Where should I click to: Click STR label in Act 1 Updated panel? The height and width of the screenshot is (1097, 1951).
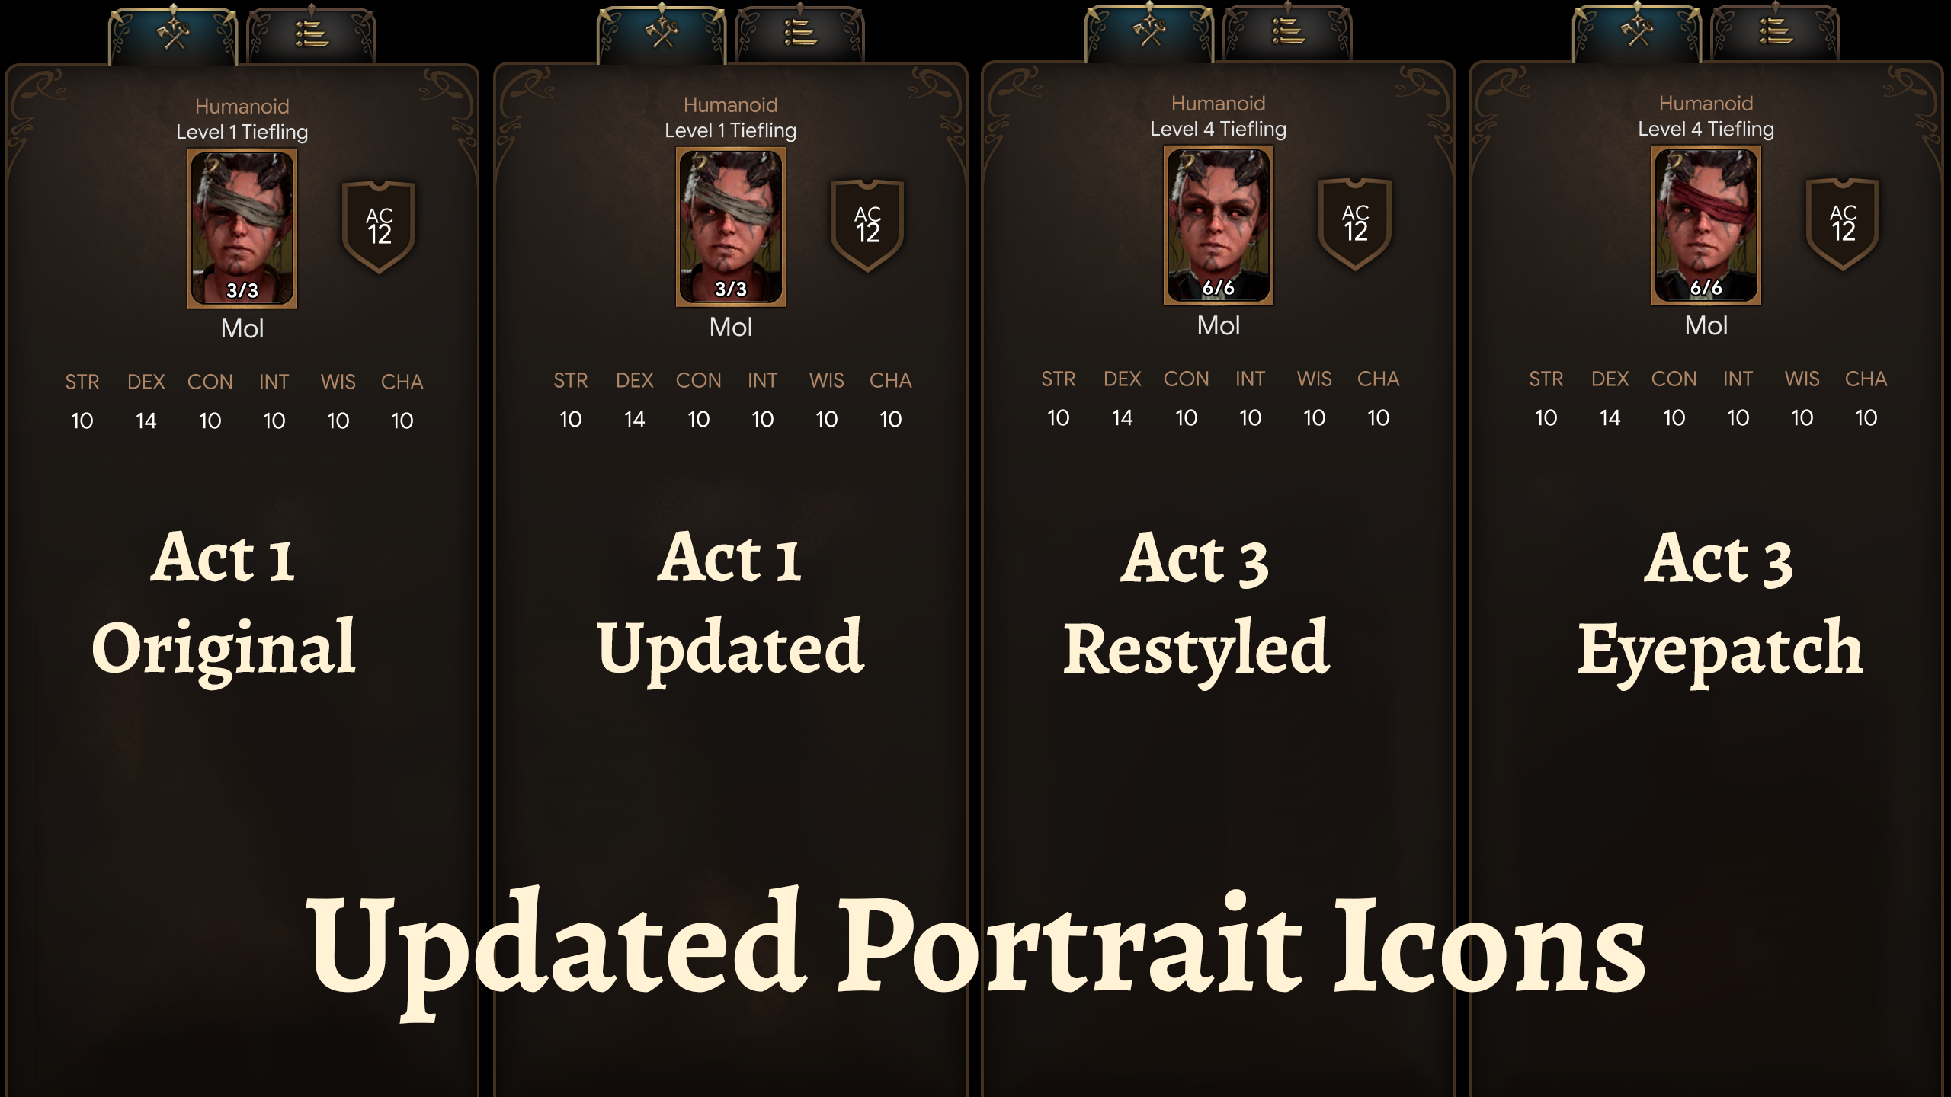(571, 380)
